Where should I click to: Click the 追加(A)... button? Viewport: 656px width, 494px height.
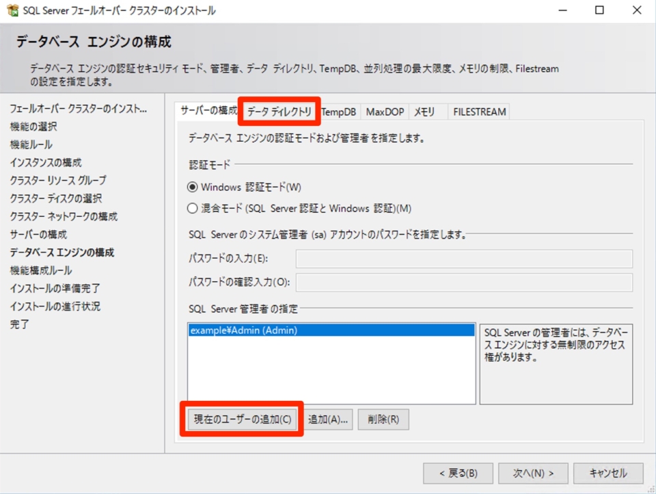(x=328, y=419)
